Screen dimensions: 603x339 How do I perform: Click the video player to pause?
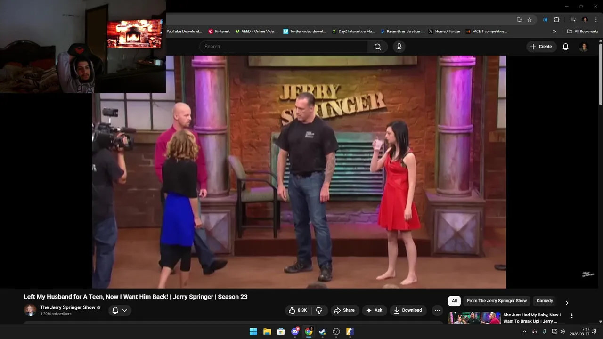(x=299, y=172)
